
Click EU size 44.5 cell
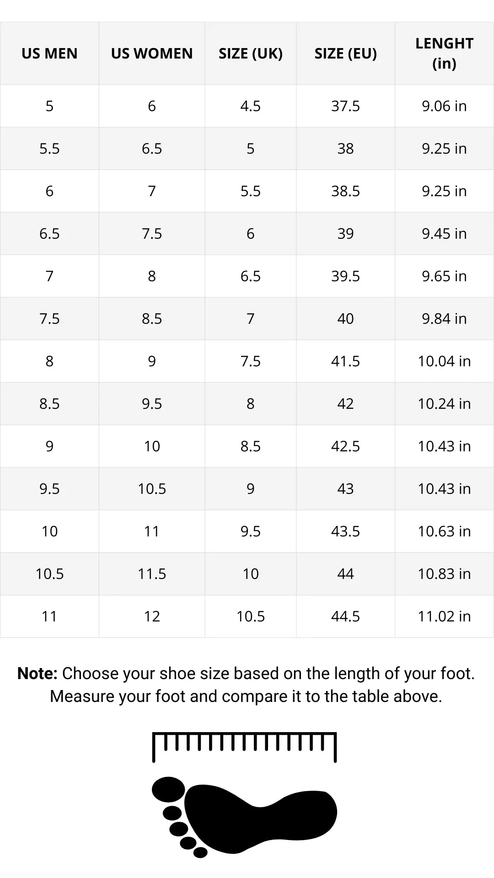click(346, 616)
